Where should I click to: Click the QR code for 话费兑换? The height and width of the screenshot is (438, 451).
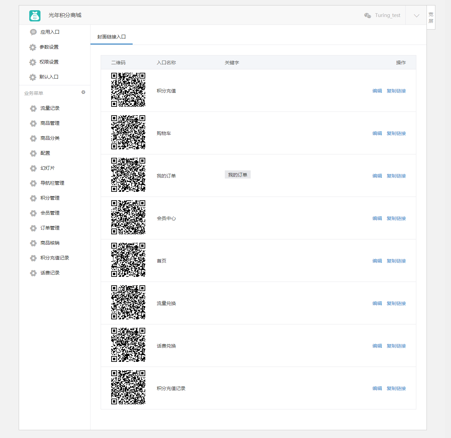coord(128,345)
